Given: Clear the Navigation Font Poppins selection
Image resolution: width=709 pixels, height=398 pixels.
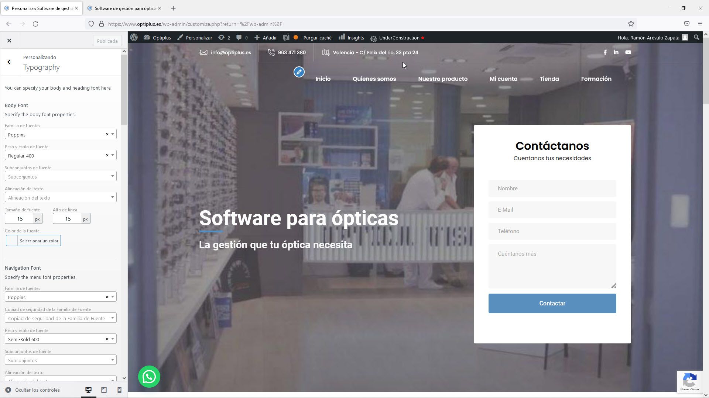Looking at the screenshot, I should 107,297.
